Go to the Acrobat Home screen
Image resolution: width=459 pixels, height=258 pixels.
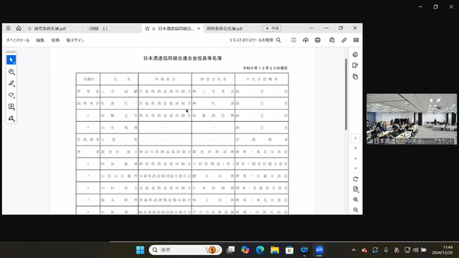point(19,29)
